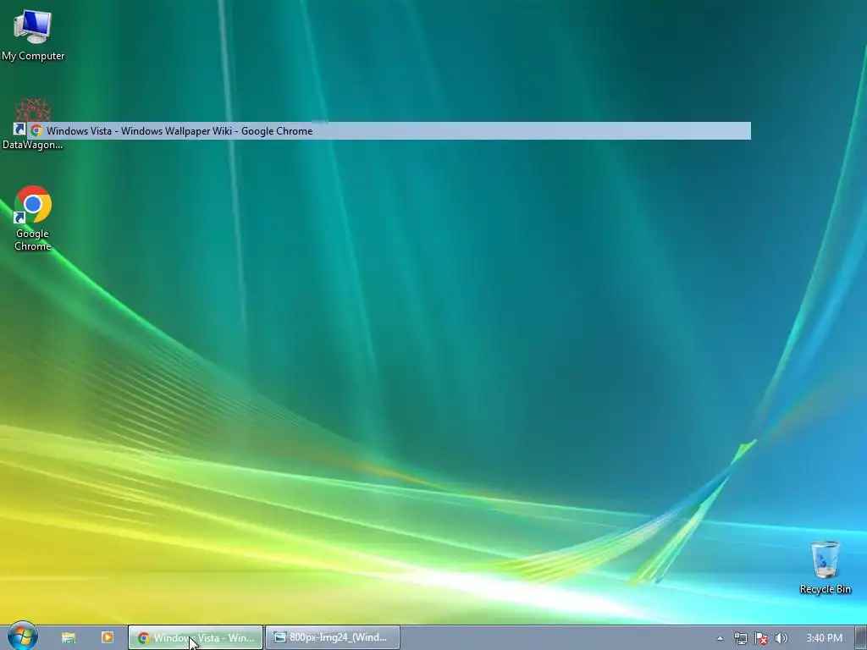The width and height of the screenshot is (867, 650).
Task: Open the Action Center flag tray icon
Action: point(761,638)
